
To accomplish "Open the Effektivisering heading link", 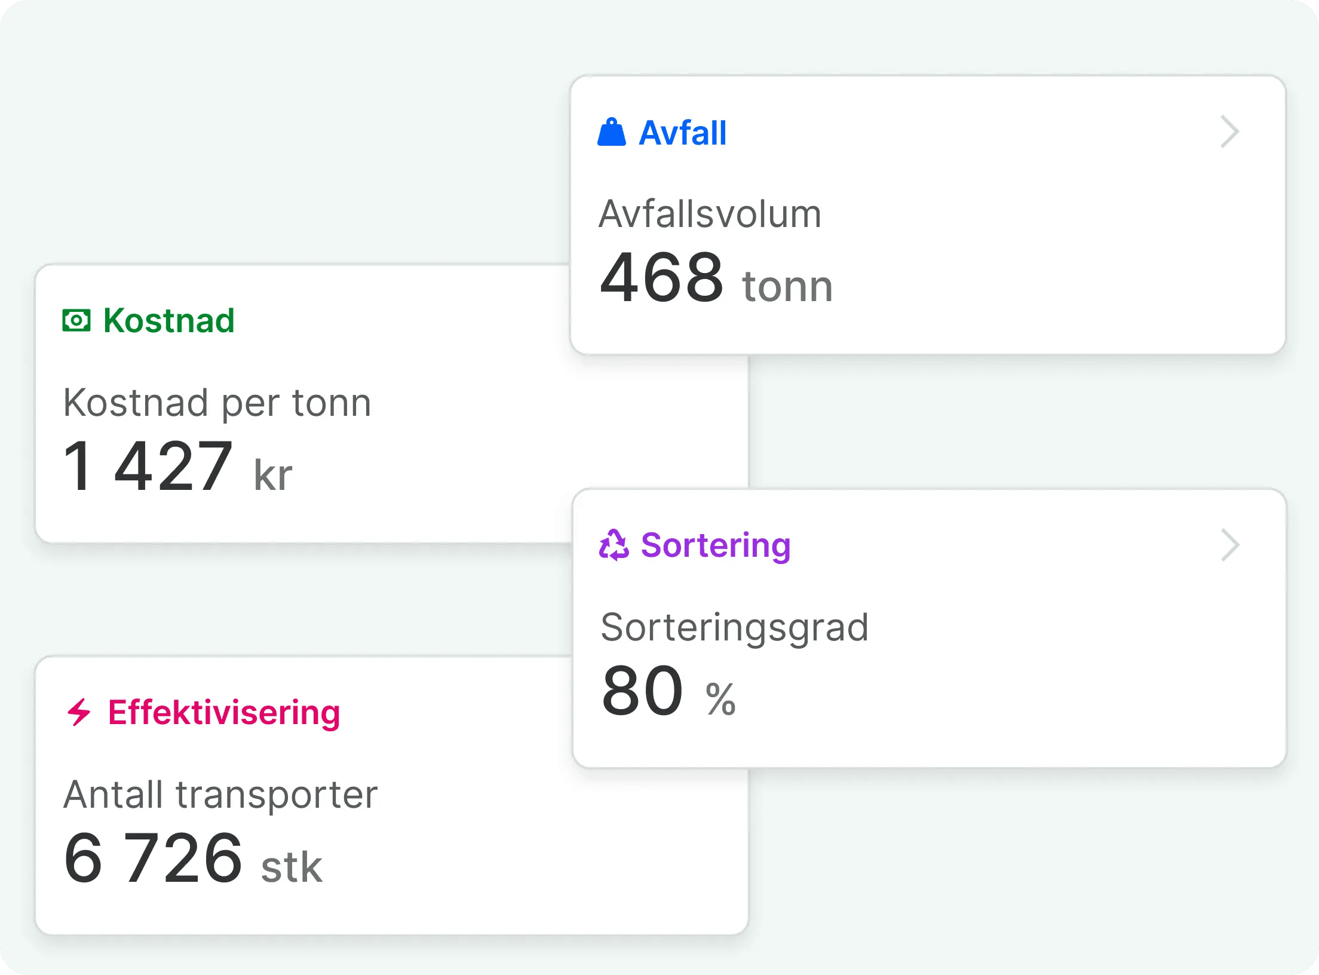I will pyautogui.click(x=223, y=713).
